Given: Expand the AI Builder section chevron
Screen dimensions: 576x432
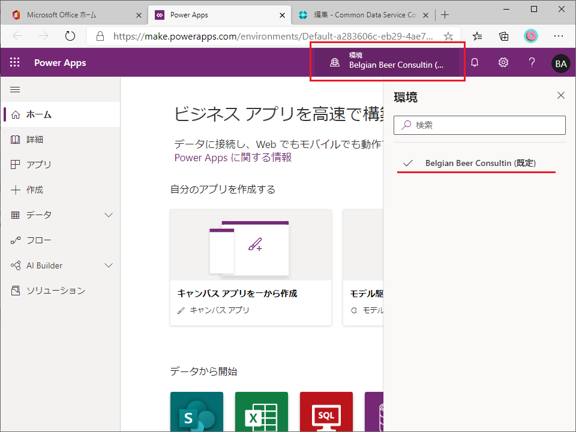Looking at the screenshot, I should point(109,265).
